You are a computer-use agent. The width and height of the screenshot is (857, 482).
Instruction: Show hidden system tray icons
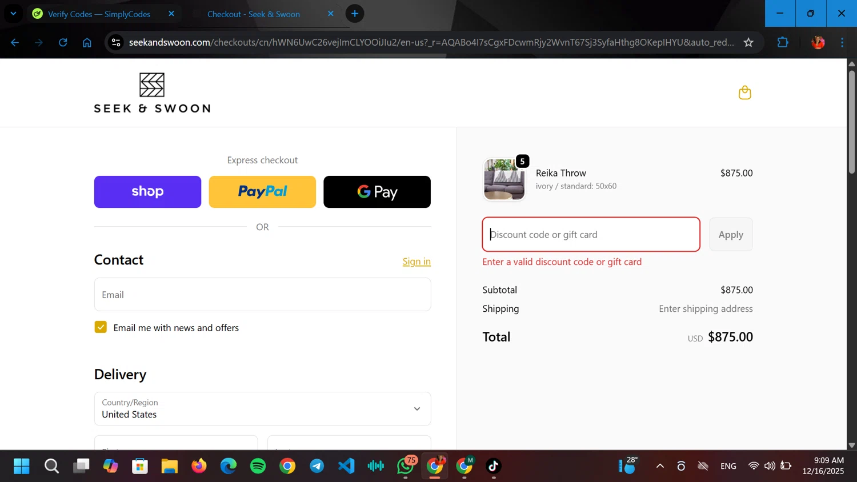pos(660,466)
